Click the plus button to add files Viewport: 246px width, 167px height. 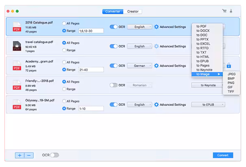tap(19, 155)
